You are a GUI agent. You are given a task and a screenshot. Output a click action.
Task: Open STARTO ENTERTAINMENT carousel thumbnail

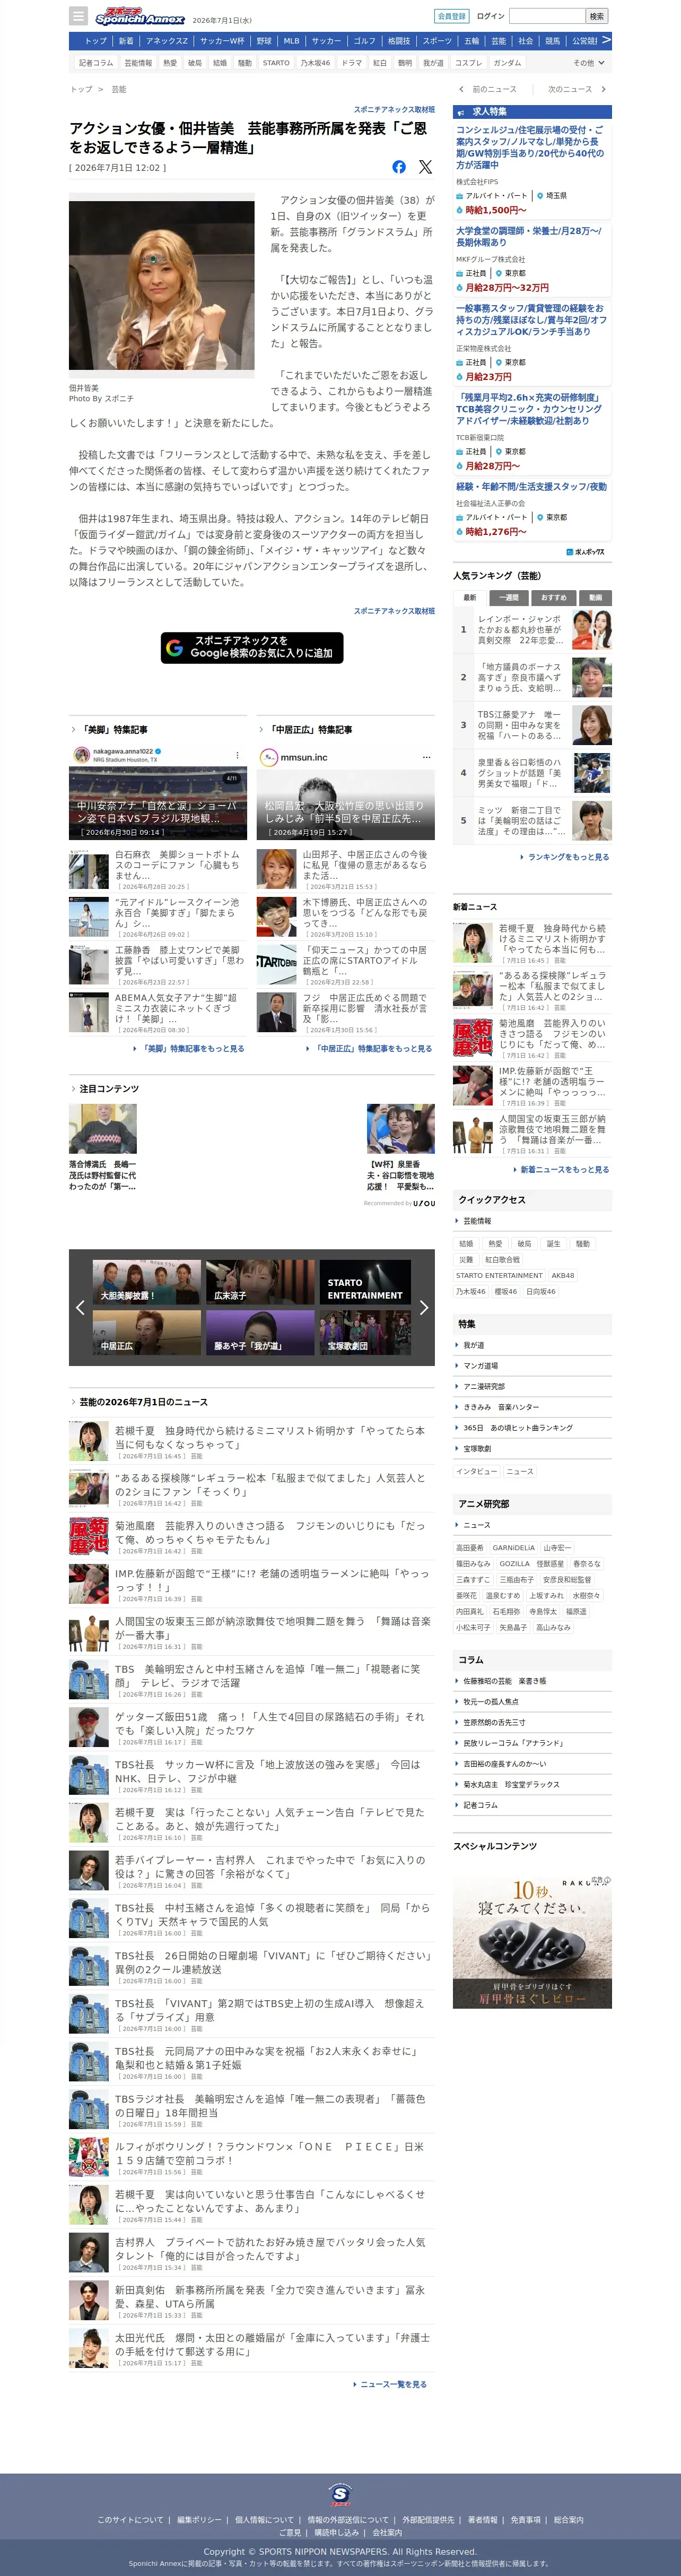pyautogui.click(x=365, y=1282)
